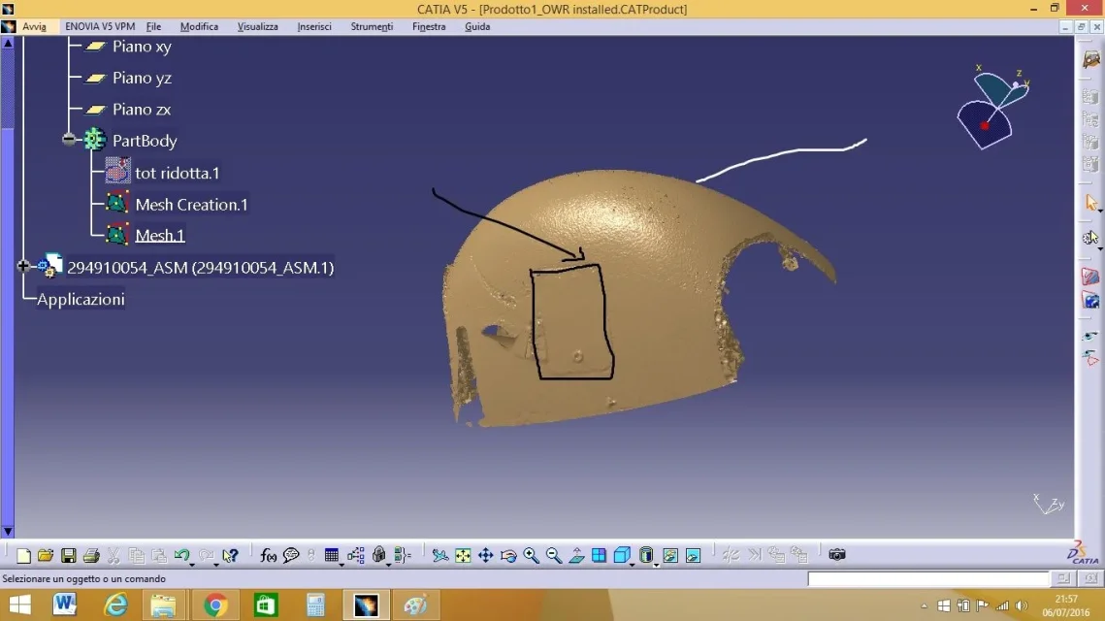This screenshot has height=621, width=1105.
Task: Click the tree structure icon in the toolbar
Action: tap(356, 555)
